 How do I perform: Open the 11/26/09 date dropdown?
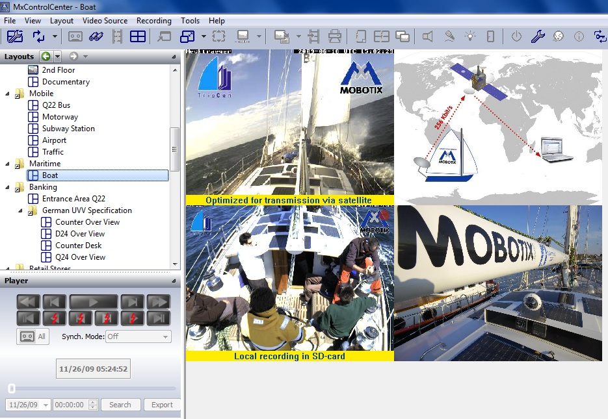point(46,405)
